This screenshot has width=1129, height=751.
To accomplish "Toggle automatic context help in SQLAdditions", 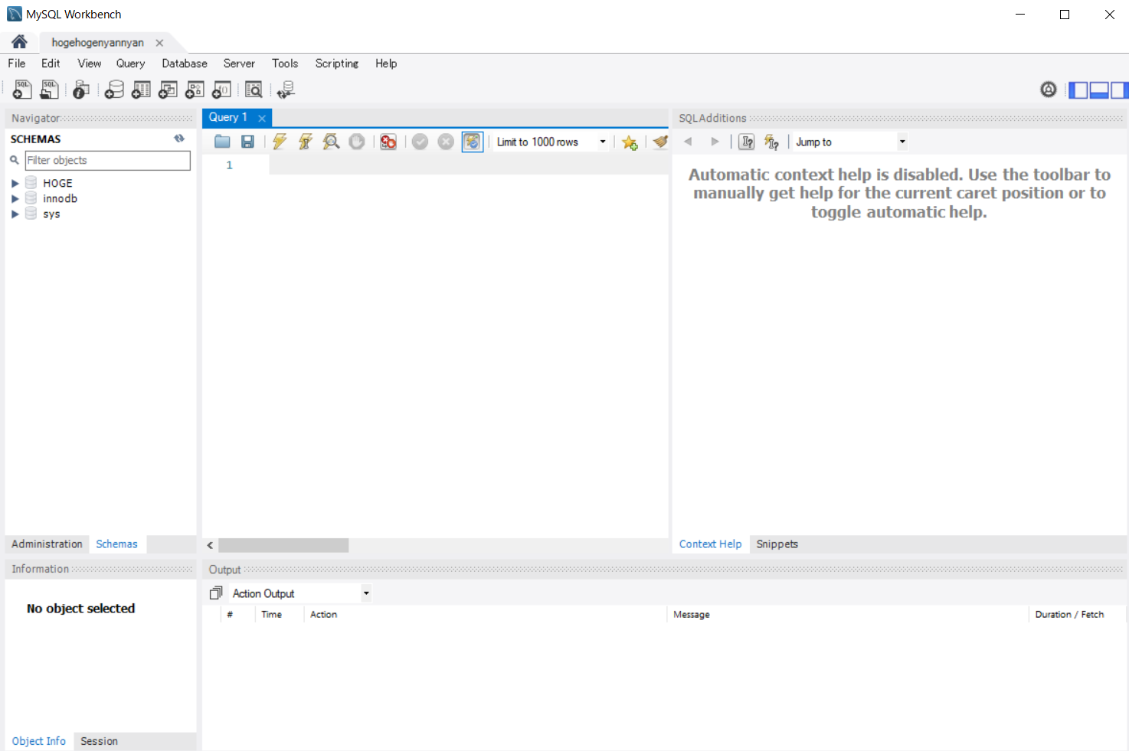I will [x=771, y=142].
